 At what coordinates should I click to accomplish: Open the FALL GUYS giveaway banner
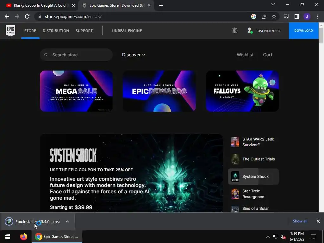coord(242,91)
